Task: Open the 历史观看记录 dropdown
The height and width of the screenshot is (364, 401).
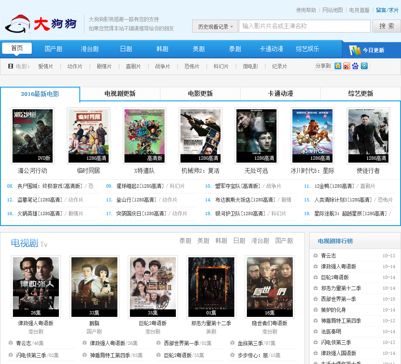Action: tap(215, 26)
